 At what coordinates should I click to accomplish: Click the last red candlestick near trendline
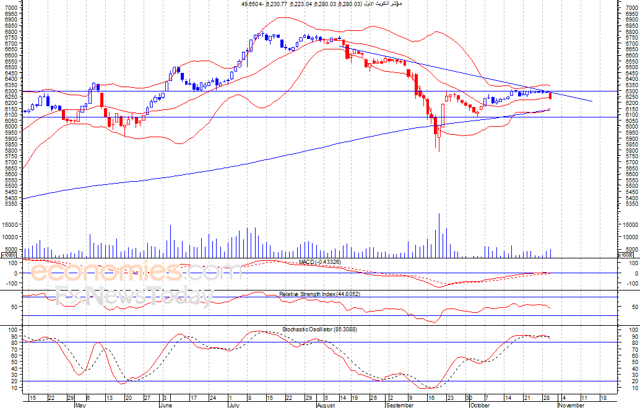[551, 96]
